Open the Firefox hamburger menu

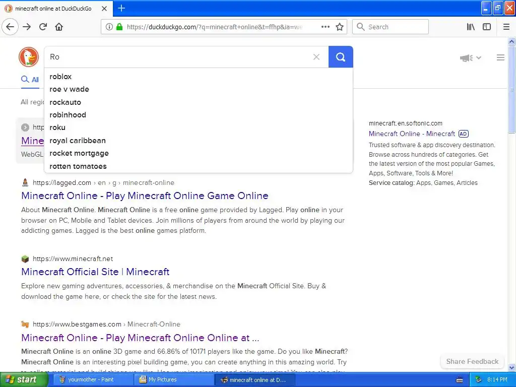click(506, 27)
